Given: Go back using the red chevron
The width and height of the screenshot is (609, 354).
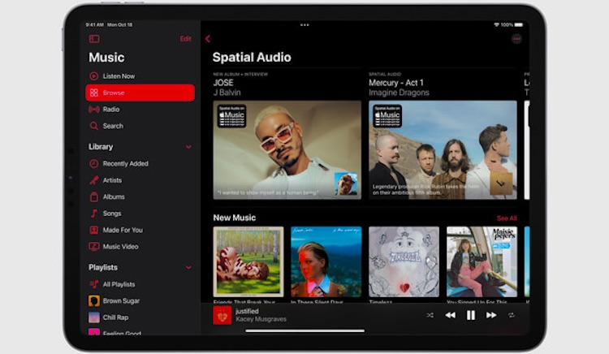Looking at the screenshot, I should [208, 39].
